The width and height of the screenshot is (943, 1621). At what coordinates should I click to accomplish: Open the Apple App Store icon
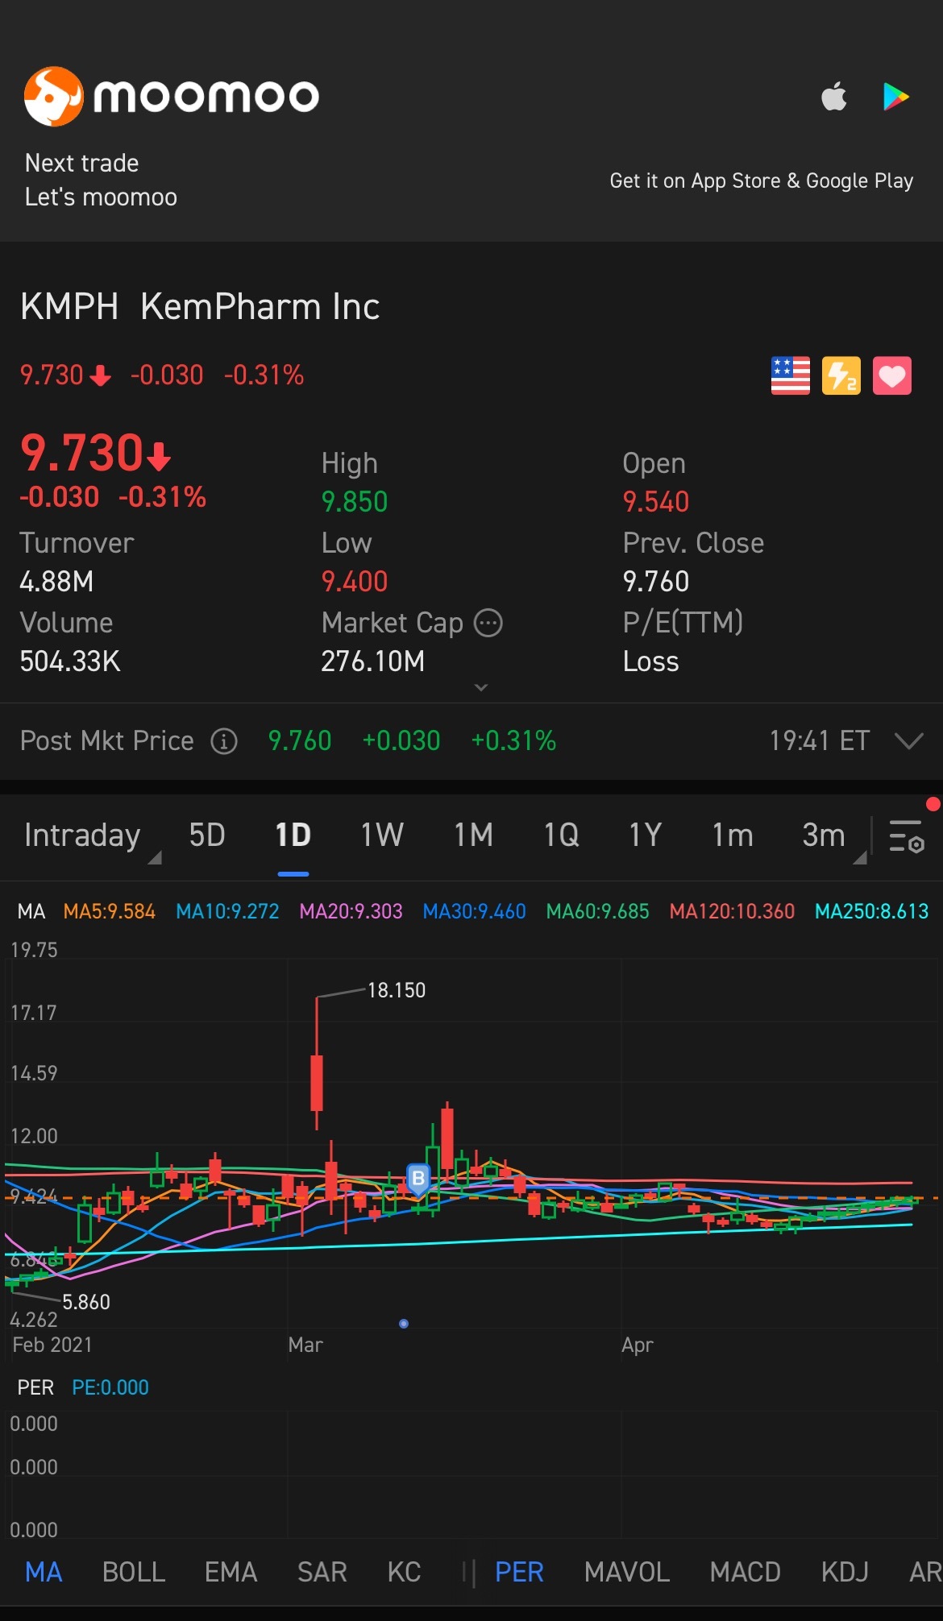point(833,97)
